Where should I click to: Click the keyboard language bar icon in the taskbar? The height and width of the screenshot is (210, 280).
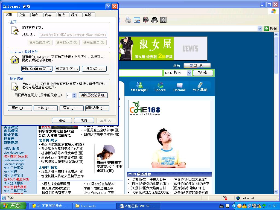221,206
